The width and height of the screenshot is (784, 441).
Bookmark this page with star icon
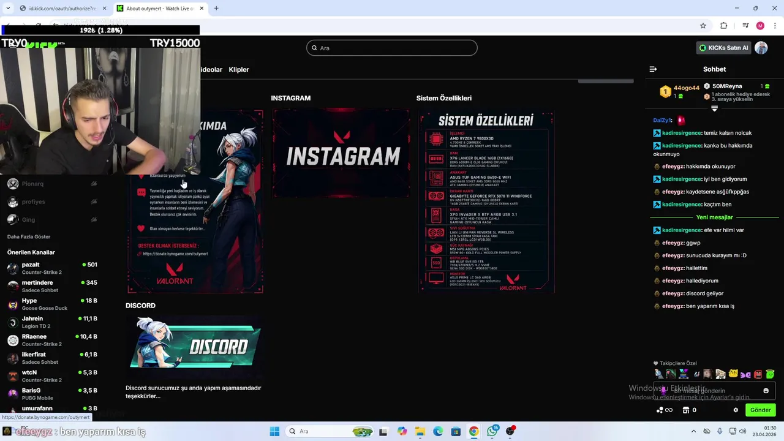(x=703, y=26)
